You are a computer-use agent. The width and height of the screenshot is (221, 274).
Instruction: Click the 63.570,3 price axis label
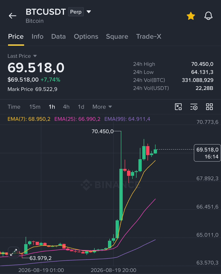click(x=207, y=263)
